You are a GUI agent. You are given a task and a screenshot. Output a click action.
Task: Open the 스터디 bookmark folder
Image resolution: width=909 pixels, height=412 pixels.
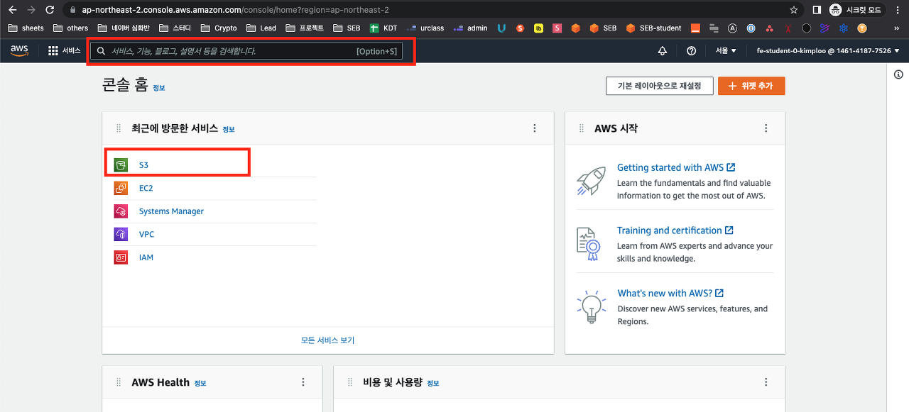(x=175, y=28)
